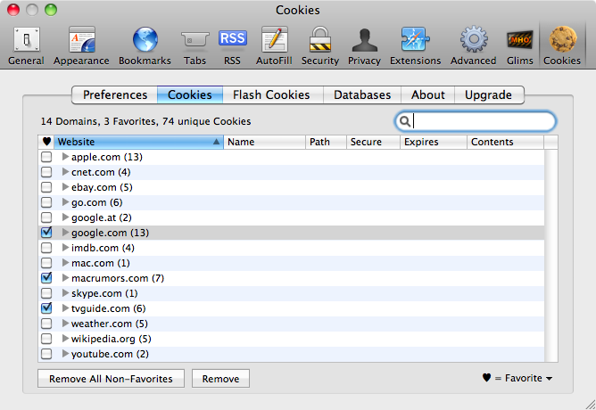Expand youtube.com cookie list
Screen dimensions: 596x410
(65, 354)
